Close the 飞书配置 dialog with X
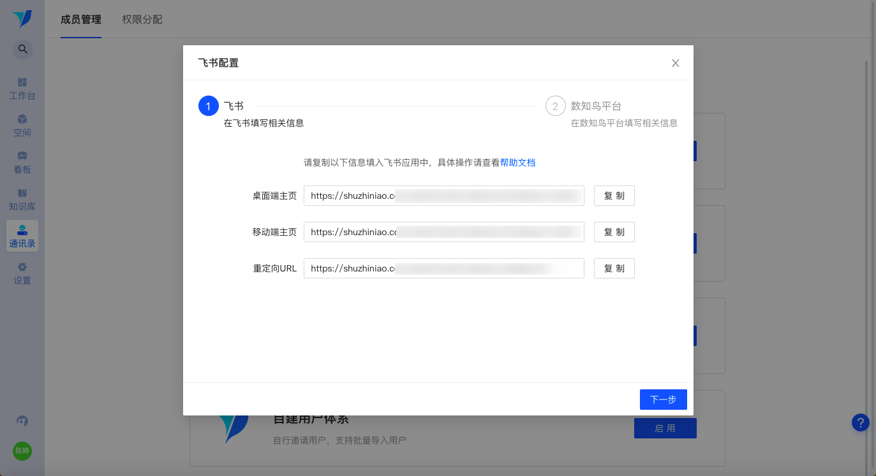This screenshot has height=476, width=876. click(x=676, y=63)
